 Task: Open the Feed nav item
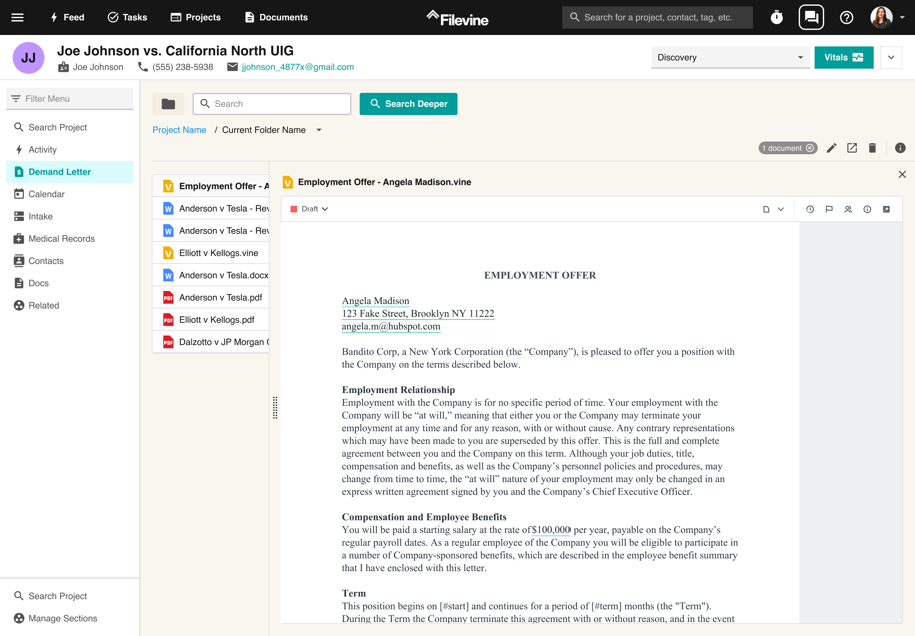click(x=67, y=17)
